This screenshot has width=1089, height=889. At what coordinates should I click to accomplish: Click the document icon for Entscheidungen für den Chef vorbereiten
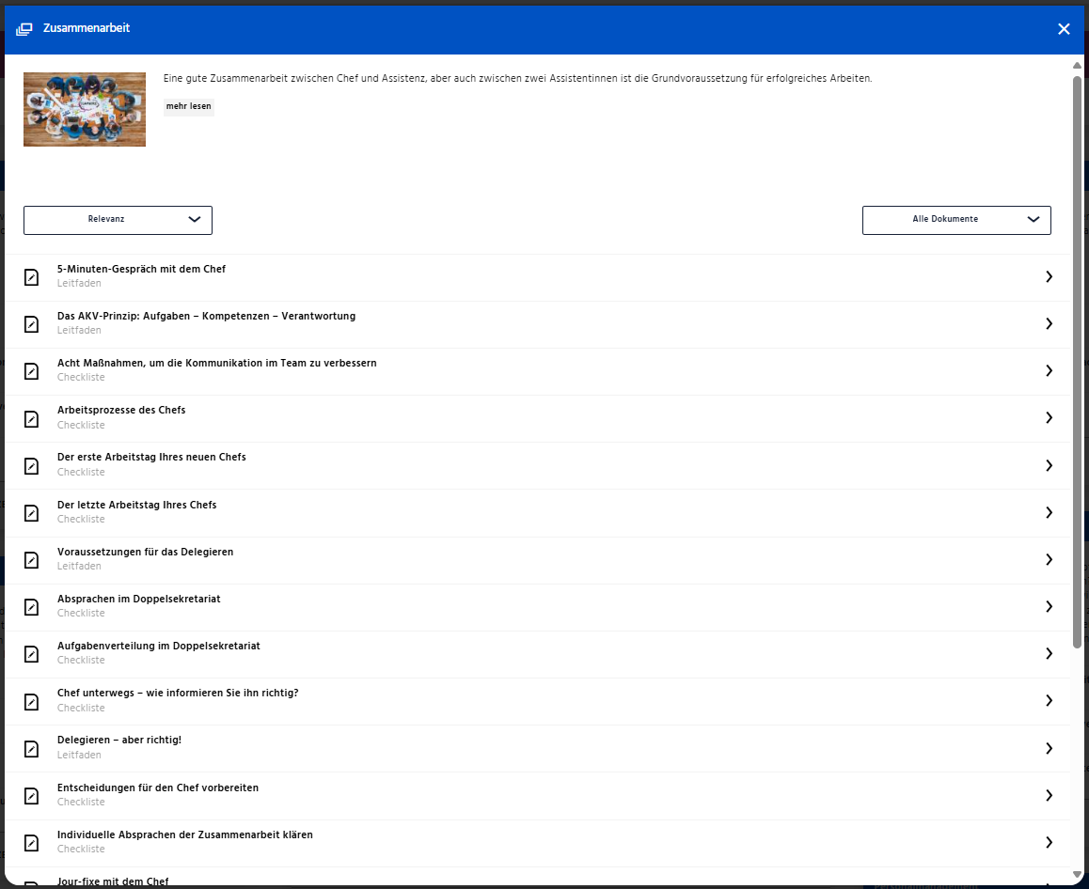(31, 795)
